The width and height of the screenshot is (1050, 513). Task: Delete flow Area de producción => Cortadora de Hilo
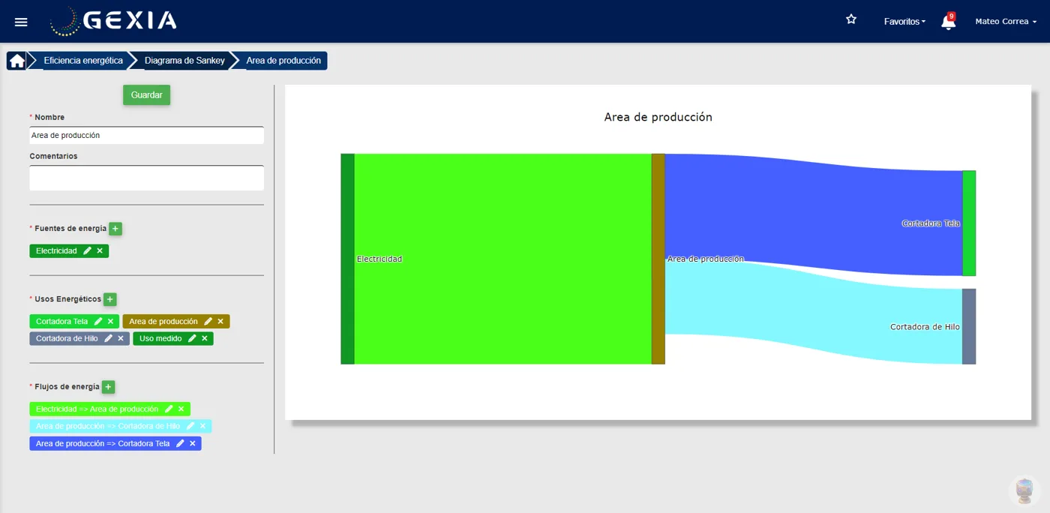pos(202,426)
